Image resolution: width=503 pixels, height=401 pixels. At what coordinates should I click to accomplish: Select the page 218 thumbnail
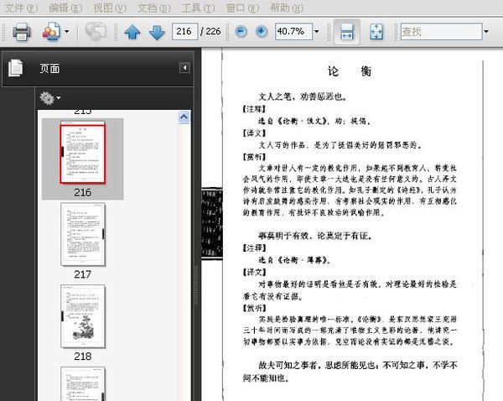82,315
